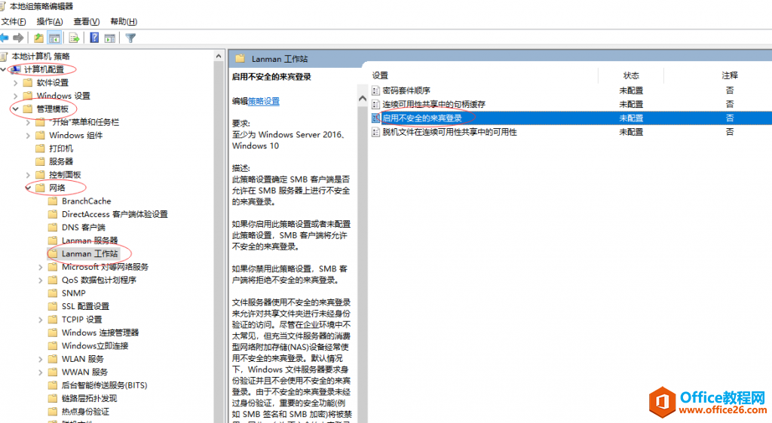
Task: Click the tree pane scroll-up arrow
Action: (x=219, y=56)
